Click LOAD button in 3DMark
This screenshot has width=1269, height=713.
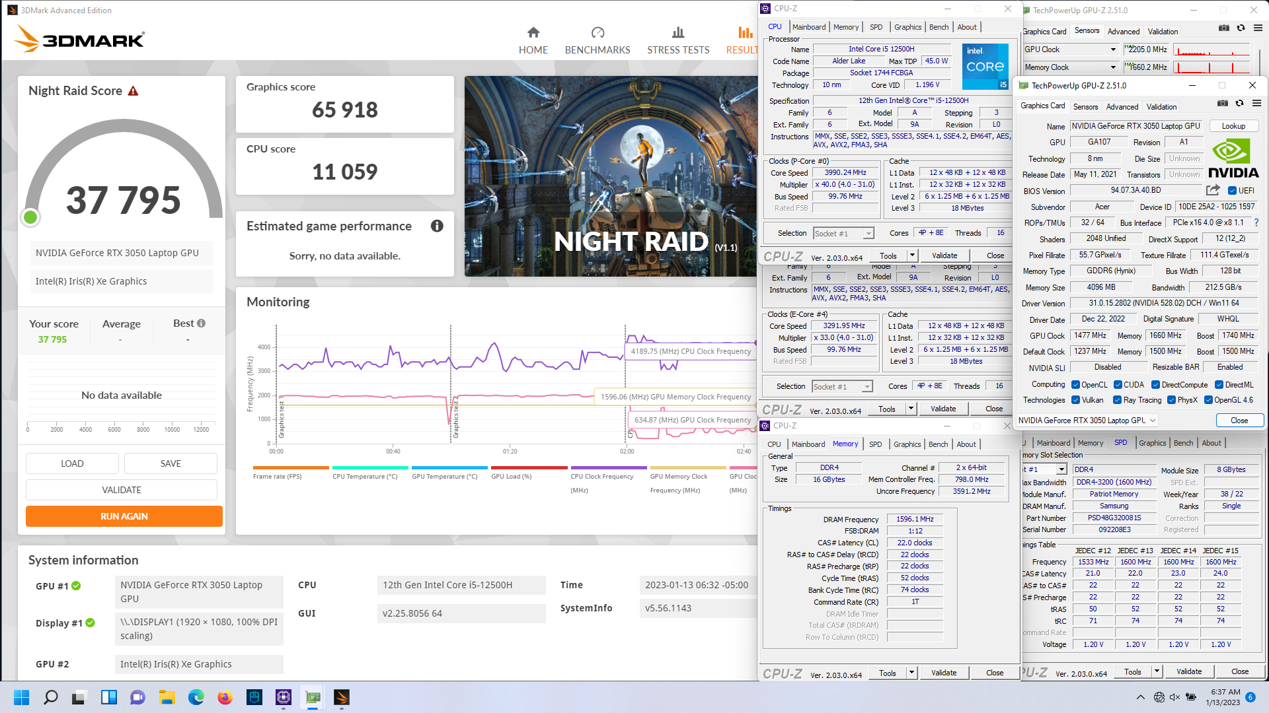[72, 463]
